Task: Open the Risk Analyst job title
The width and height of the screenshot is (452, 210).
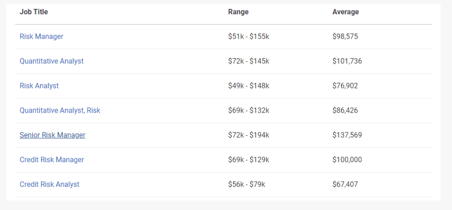Action: tap(39, 86)
